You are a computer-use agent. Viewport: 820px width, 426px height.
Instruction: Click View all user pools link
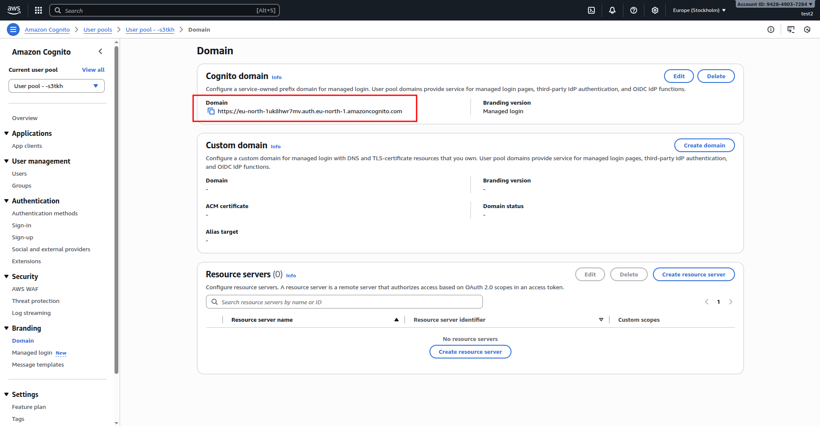(x=93, y=70)
